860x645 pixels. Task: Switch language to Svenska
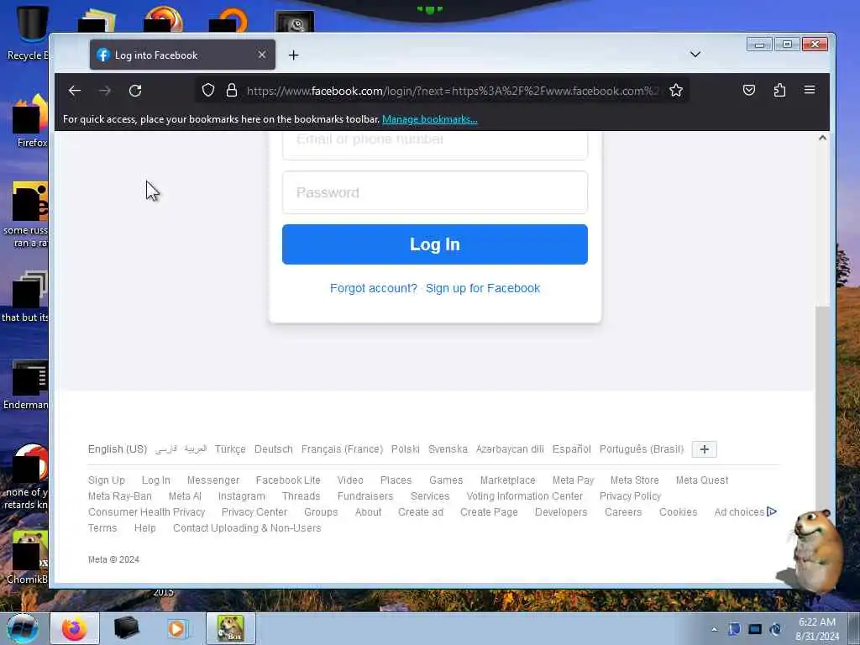pyautogui.click(x=448, y=449)
